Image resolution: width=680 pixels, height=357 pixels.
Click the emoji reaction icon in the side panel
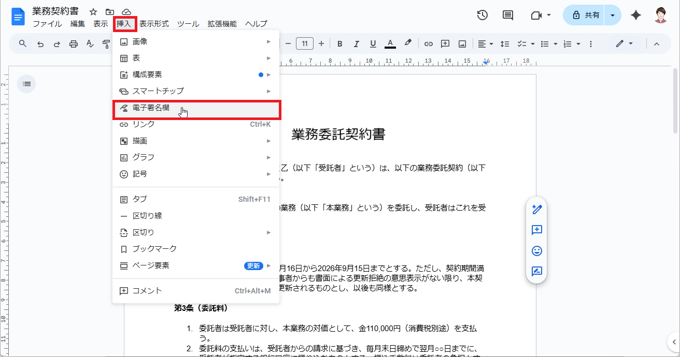tap(536, 250)
